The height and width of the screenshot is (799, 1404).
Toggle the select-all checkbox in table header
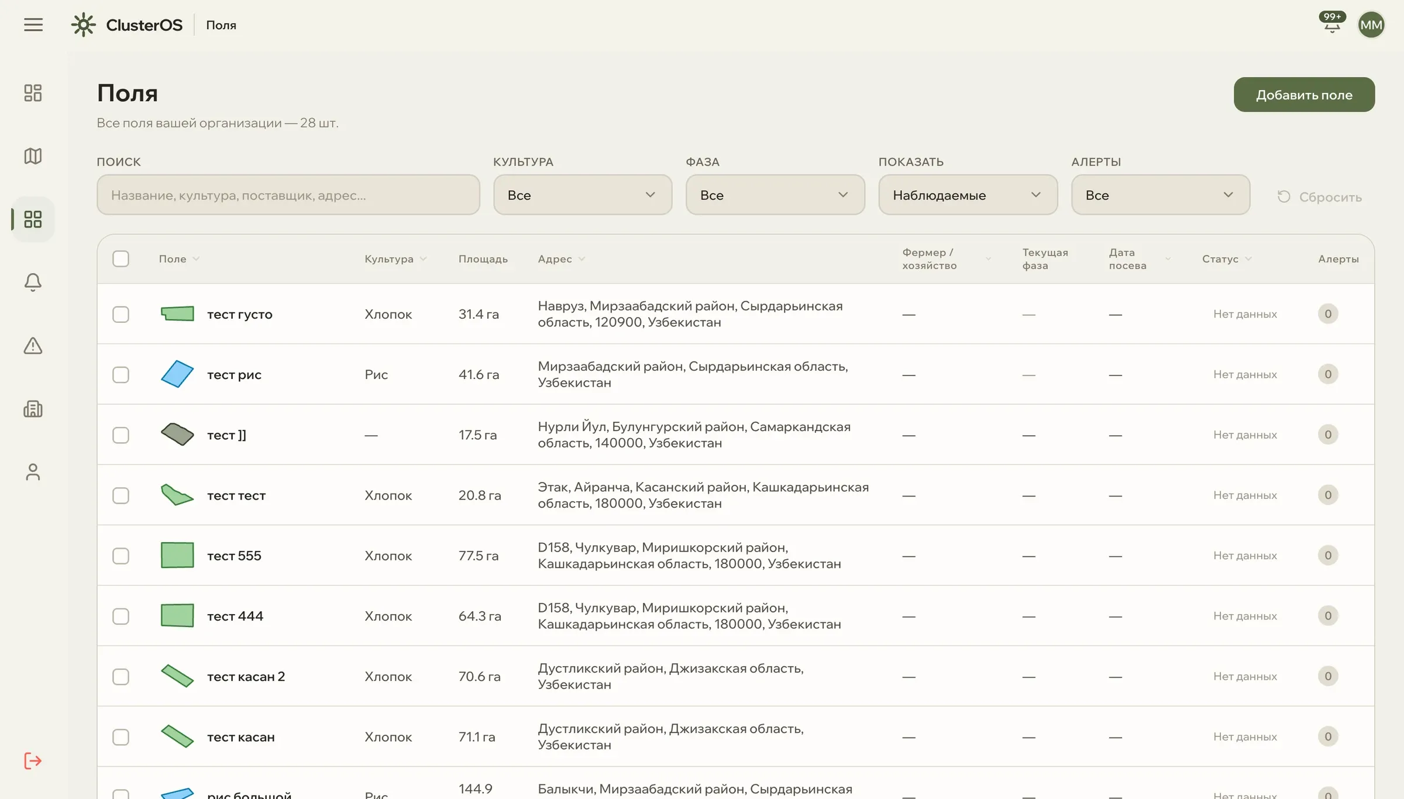coord(121,259)
